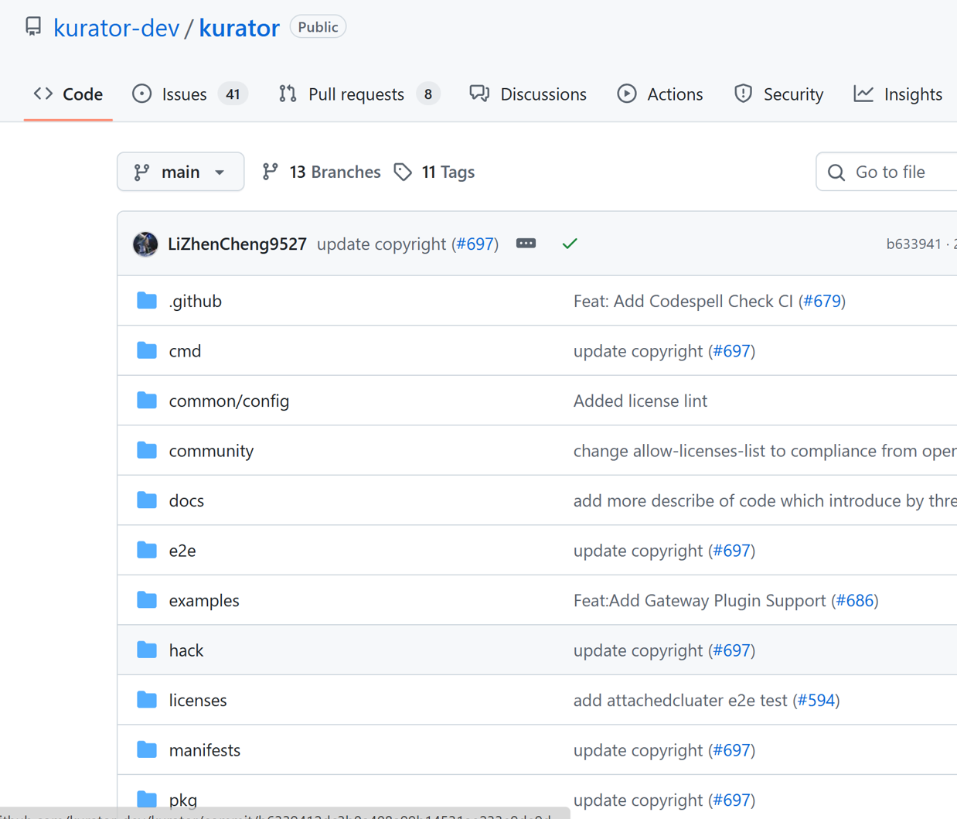
Task: Click the search magnifier icon in Go to file
Action: click(836, 172)
